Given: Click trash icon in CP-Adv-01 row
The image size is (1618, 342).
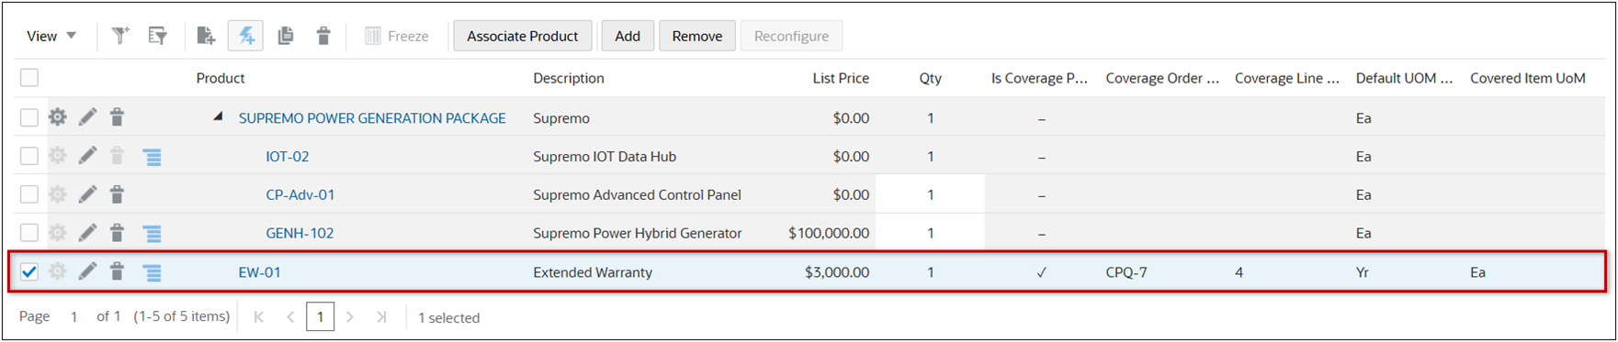Looking at the screenshot, I should [x=117, y=194].
